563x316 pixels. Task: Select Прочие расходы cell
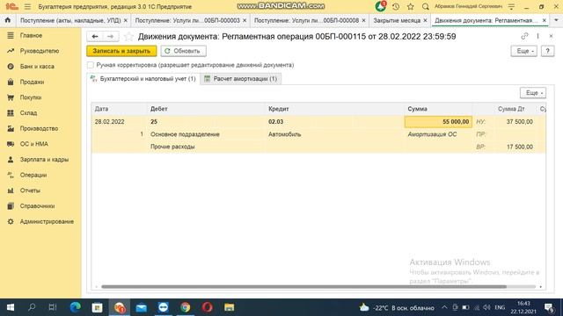pyautogui.click(x=206, y=147)
